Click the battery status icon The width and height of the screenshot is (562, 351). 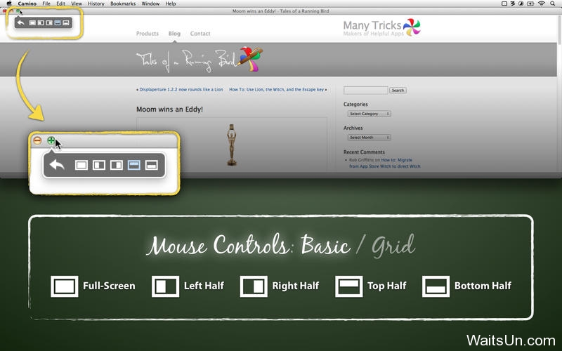pyautogui.click(x=531, y=4)
